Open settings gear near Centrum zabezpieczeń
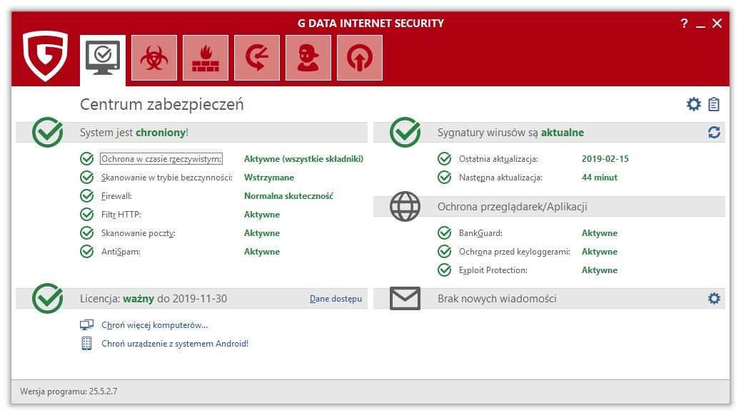Screen dimensions: 741x415 click(694, 104)
